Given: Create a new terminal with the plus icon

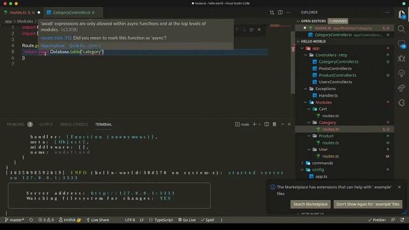Looking at the screenshot, I should (x=254, y=125).
